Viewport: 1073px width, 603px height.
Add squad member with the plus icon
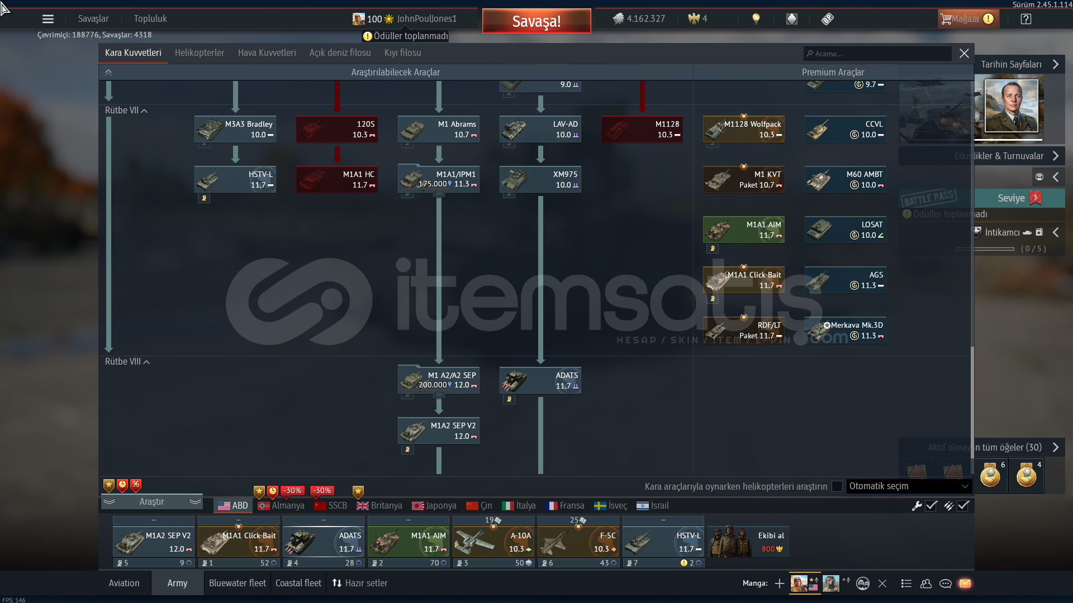pyautogui.click(x=780, y=583)
